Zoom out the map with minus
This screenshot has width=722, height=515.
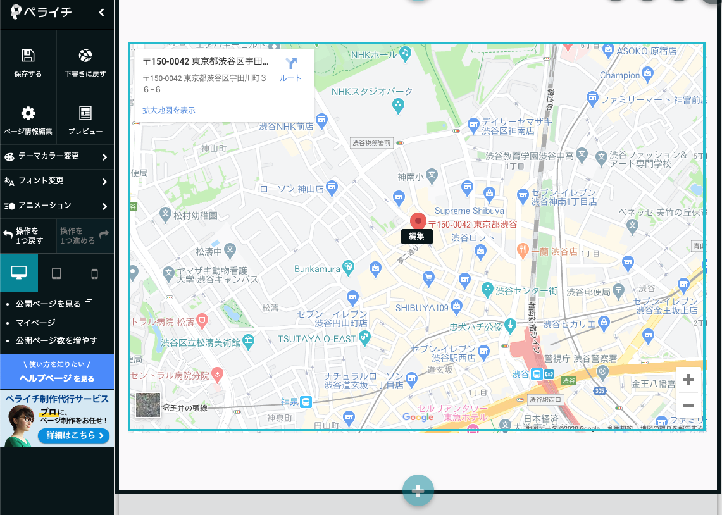[688, 406]
